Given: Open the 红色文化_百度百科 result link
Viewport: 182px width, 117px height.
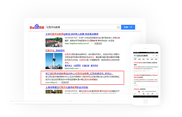Looking at the screenshot, I should click(x=54, y=50).
